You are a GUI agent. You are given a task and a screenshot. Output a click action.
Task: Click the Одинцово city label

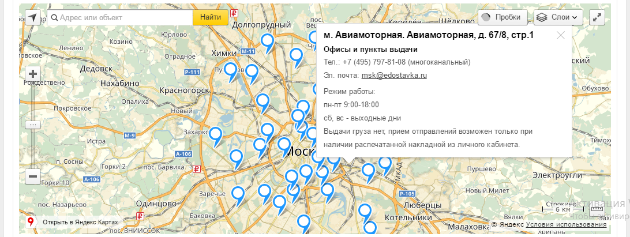click(x=156, y=203)
